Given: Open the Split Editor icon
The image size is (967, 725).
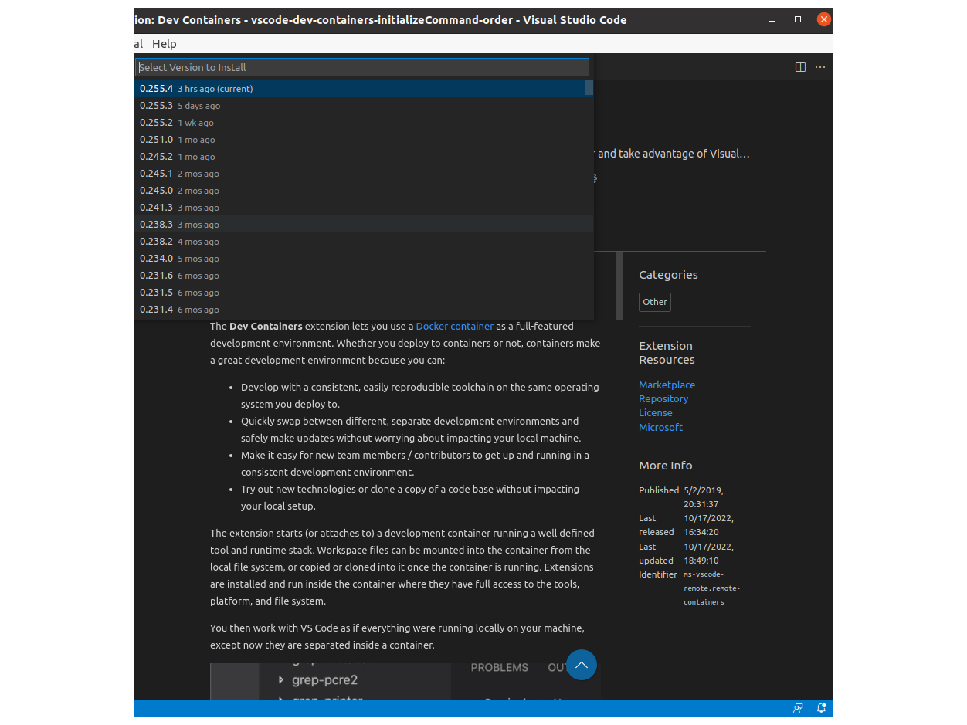Looking at the screenshot, I should point(799,66).
